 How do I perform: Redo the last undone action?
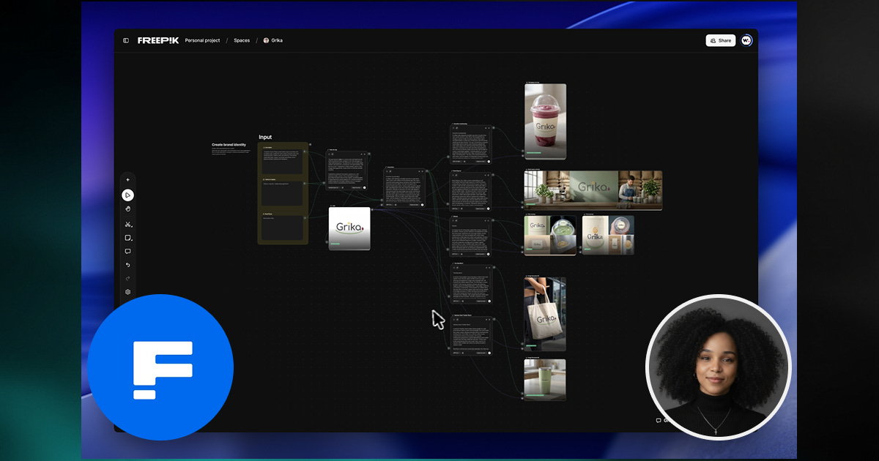(x=127, y=278)
